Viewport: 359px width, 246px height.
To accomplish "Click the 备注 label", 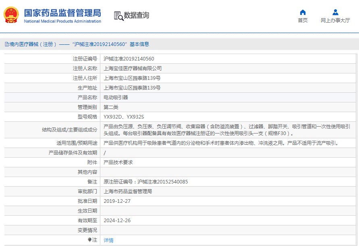I will click(x=92, y=182).
